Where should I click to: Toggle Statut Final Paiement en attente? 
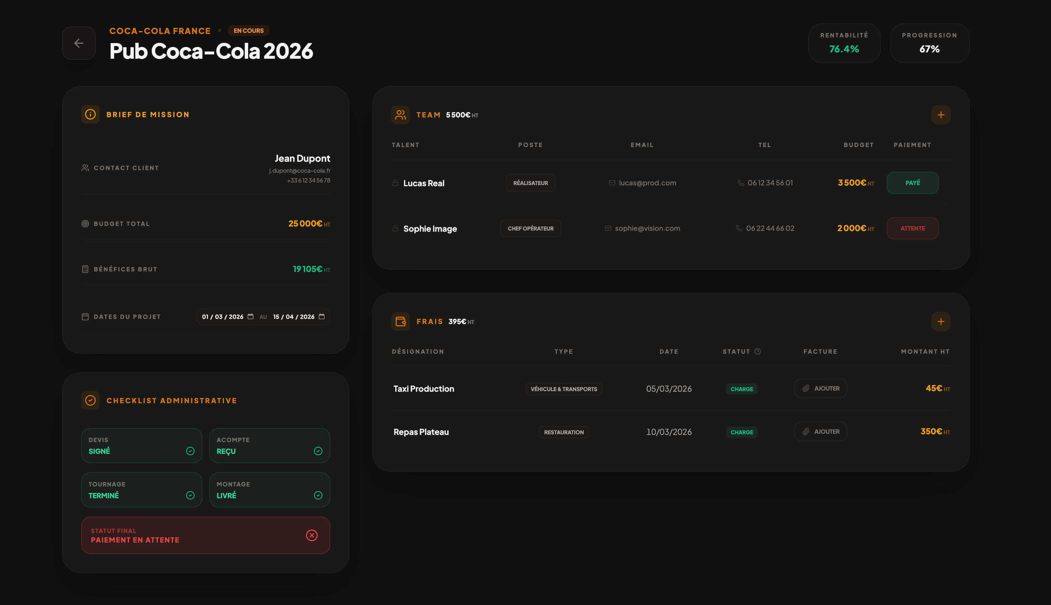coord(205,535)
